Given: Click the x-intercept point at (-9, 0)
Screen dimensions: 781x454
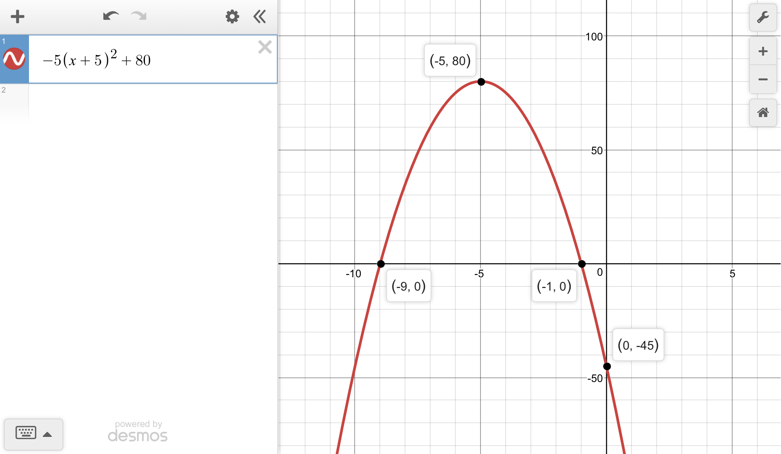Looking at the screenshot, I should [x=381, y=264].
